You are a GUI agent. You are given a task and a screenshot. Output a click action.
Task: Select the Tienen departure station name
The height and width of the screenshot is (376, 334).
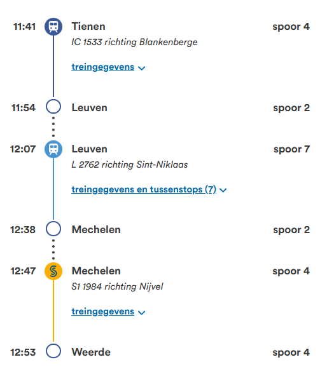click(x=88, y=27)
